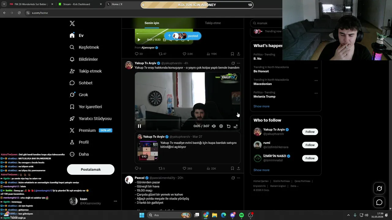
Task: Click Show more under What's happening
Action: coord(261,106)
